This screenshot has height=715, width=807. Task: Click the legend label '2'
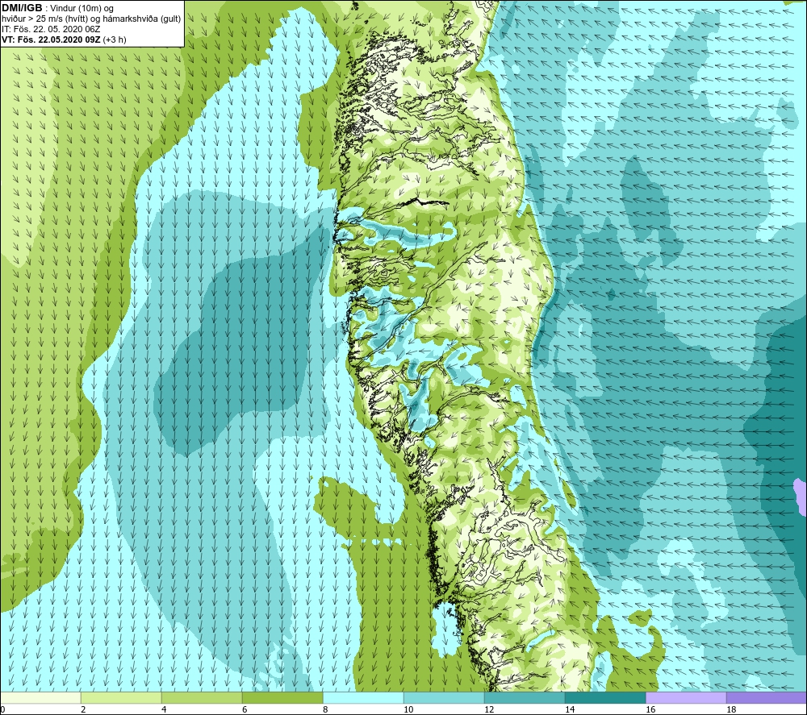click(x=83, y=709)
